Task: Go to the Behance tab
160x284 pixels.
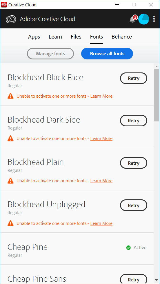Action: click(x=122, y=37)
